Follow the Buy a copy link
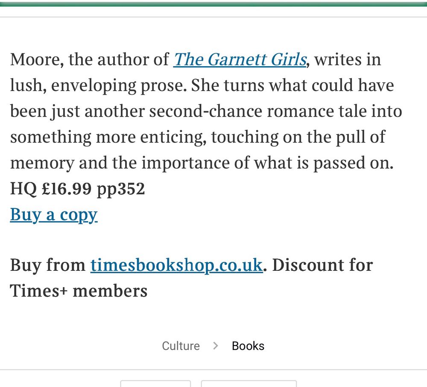 coord(54,215)
